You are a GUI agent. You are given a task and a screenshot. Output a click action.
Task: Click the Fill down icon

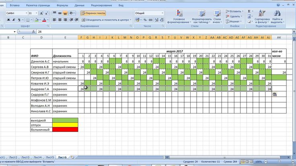(x=249, y=16)
